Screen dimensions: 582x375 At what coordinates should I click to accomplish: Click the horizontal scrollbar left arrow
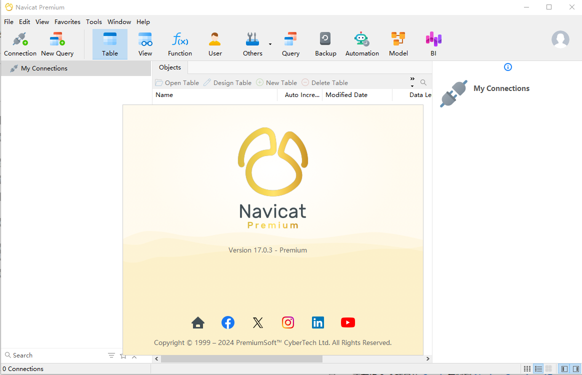click(156, 358)
